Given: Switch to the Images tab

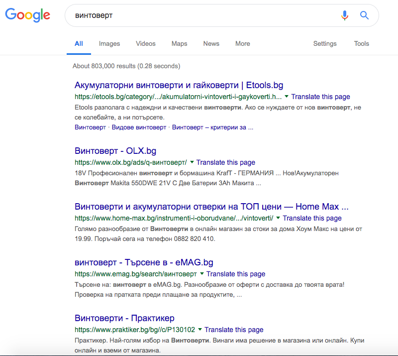Looking at the screenshot, I should click(x=109, y=44).
